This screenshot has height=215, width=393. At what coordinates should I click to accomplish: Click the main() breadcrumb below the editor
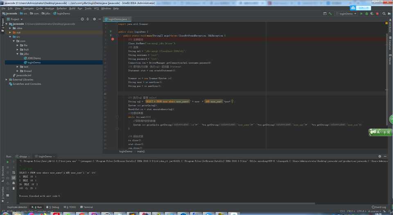141,151
